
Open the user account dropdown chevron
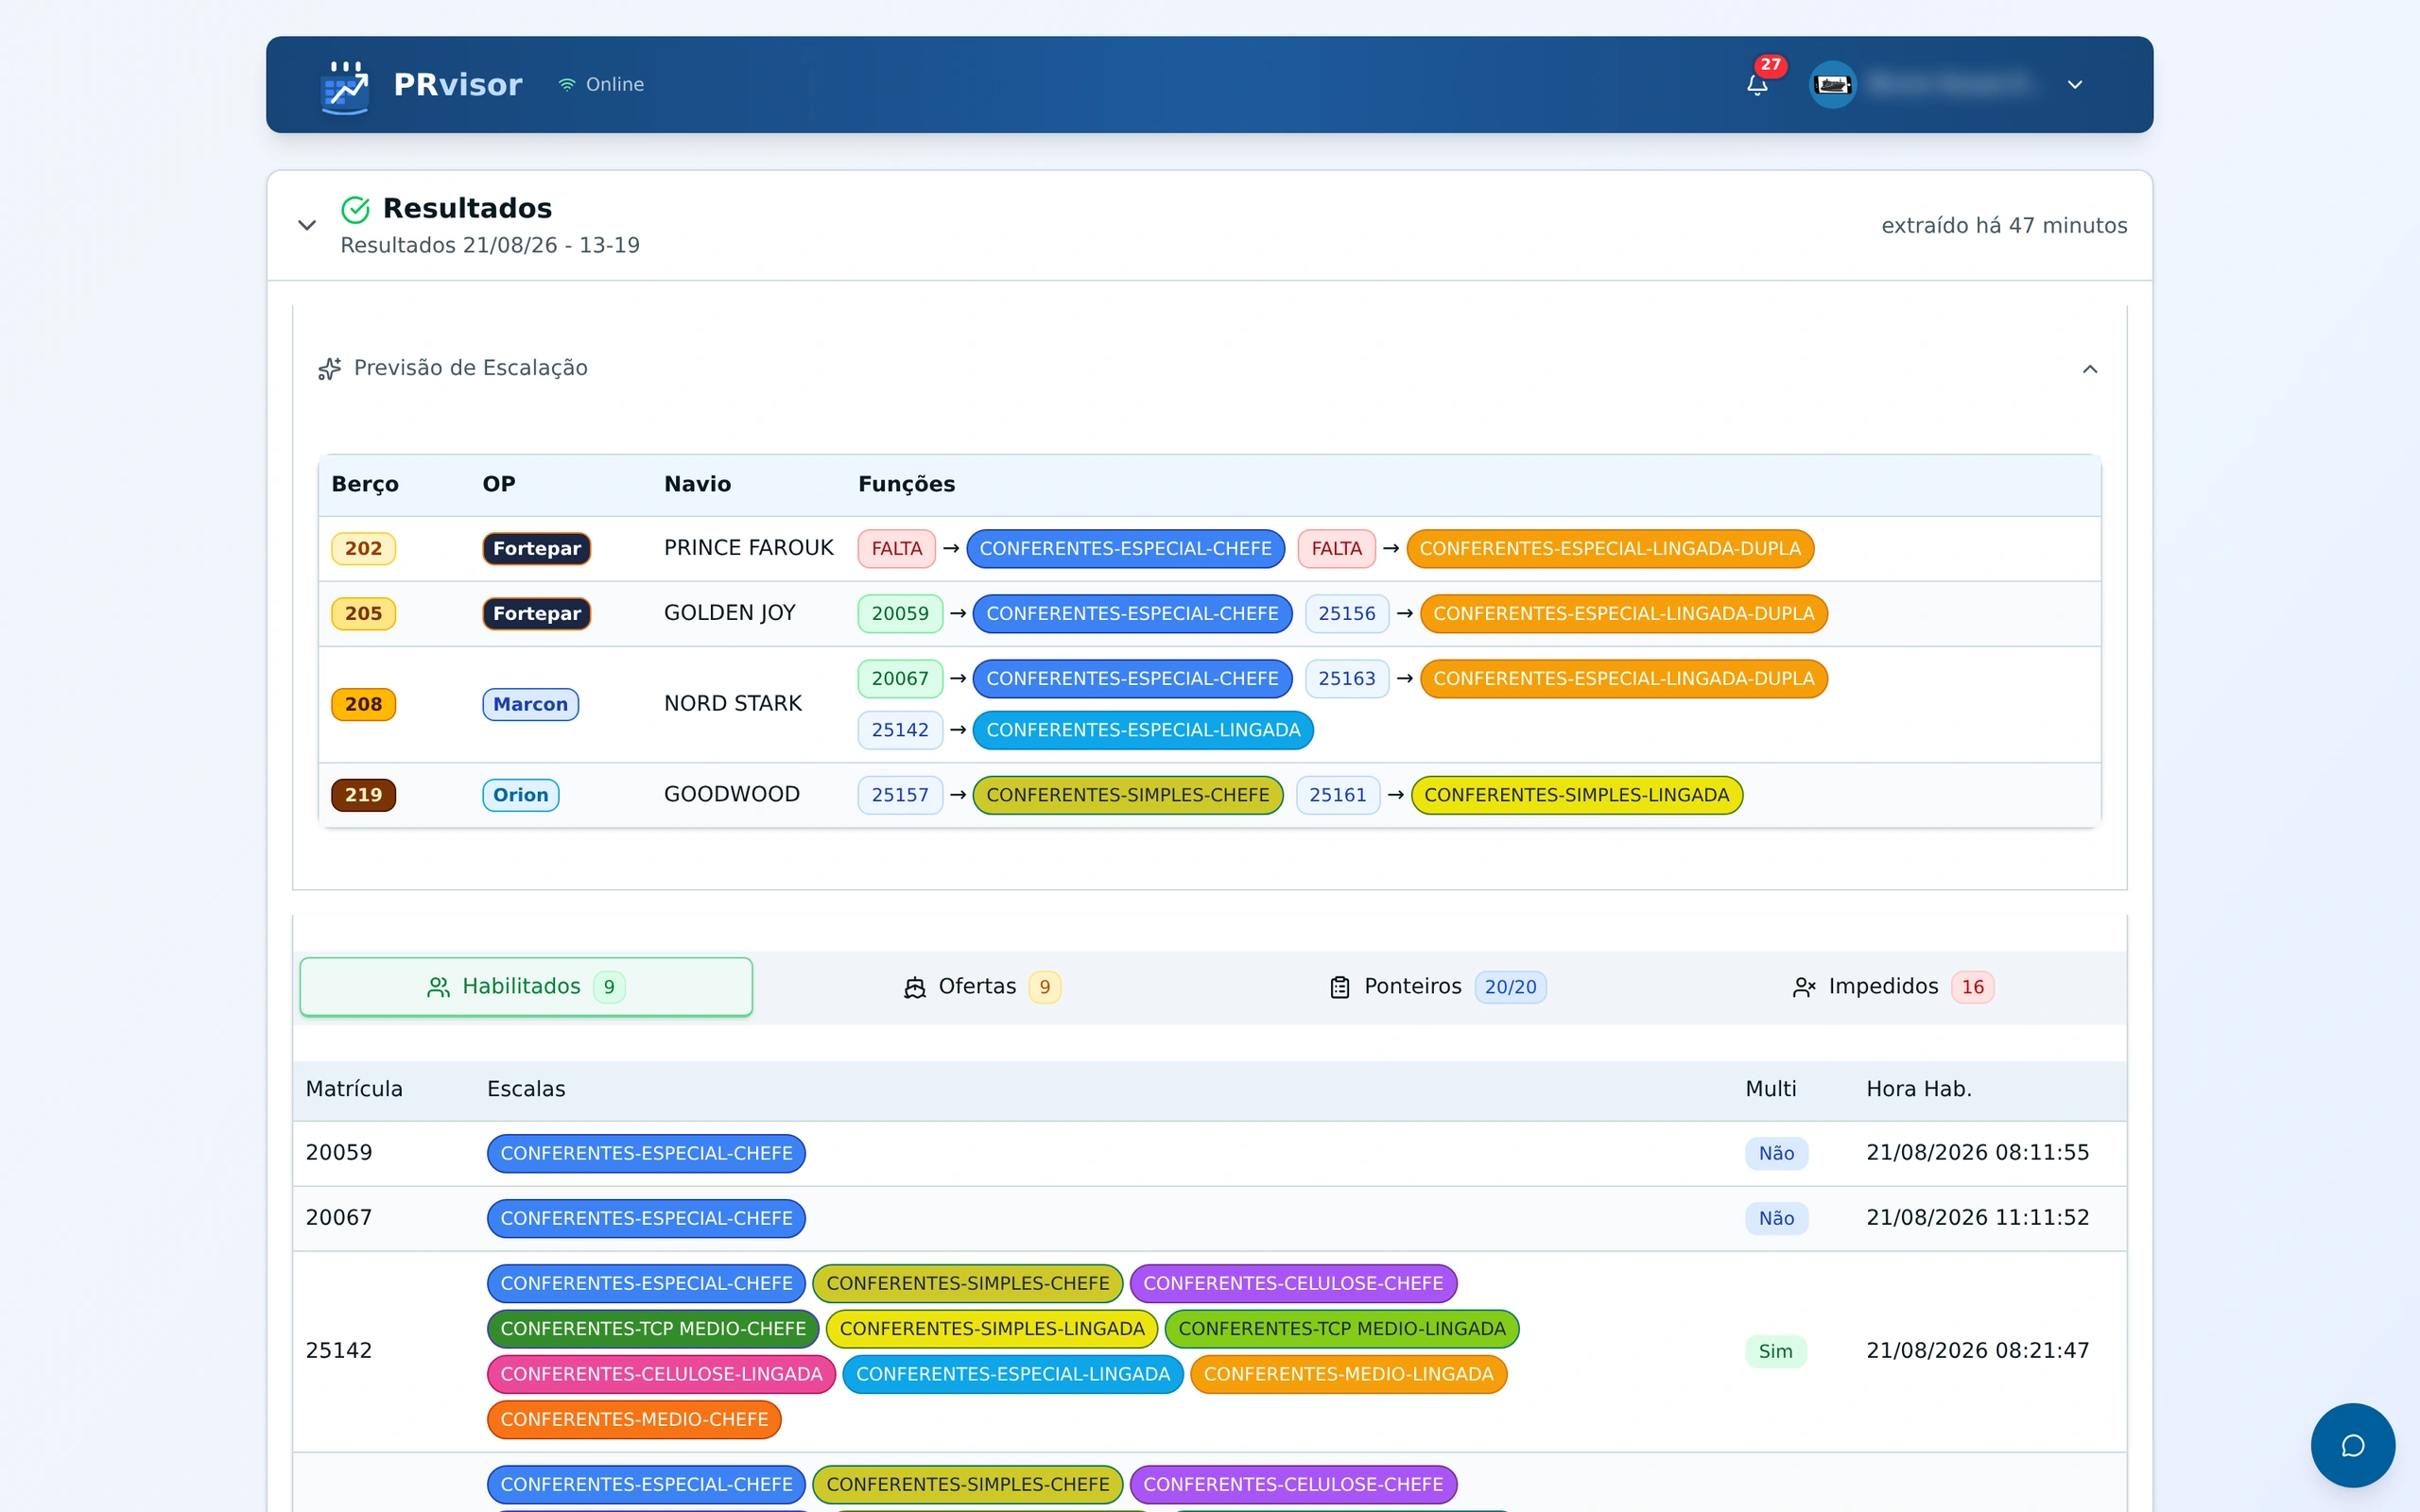pyautogui.click(x=2075, y=85)
